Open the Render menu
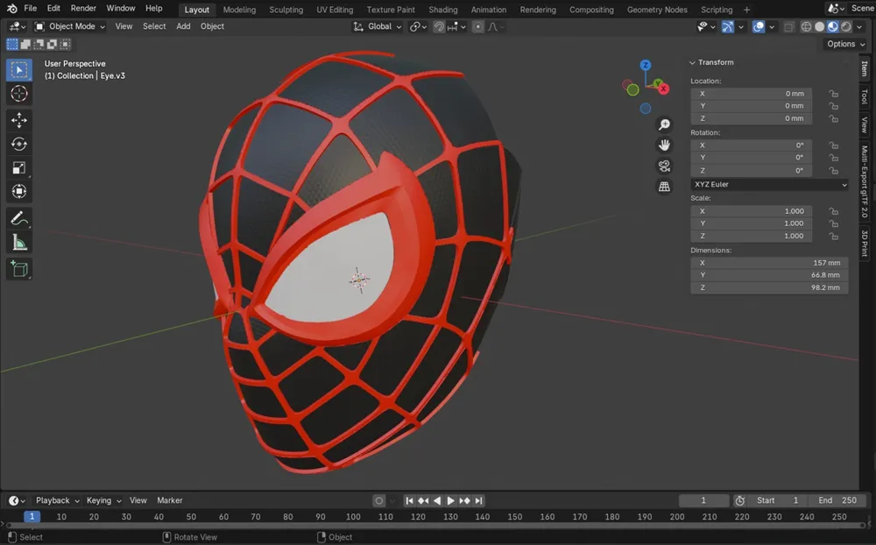The image size is (876, 545). pos(83,9)
